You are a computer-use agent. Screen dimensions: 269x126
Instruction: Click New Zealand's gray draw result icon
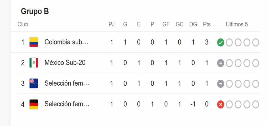click(221, 84)
